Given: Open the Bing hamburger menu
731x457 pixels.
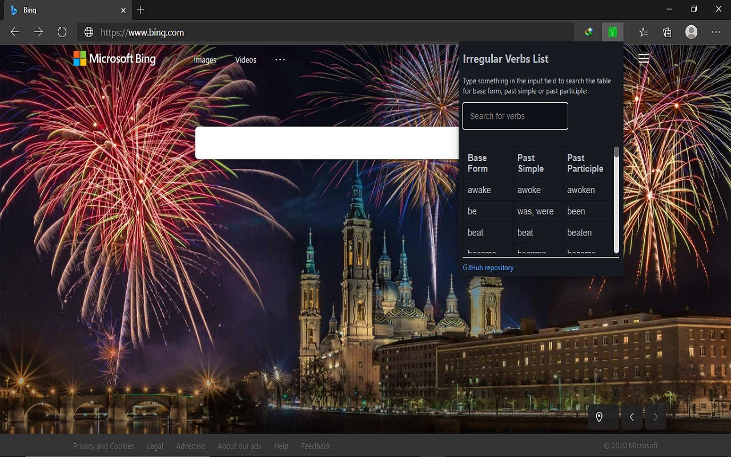Looking at the screenshot, I should click(x=644, y=58).
